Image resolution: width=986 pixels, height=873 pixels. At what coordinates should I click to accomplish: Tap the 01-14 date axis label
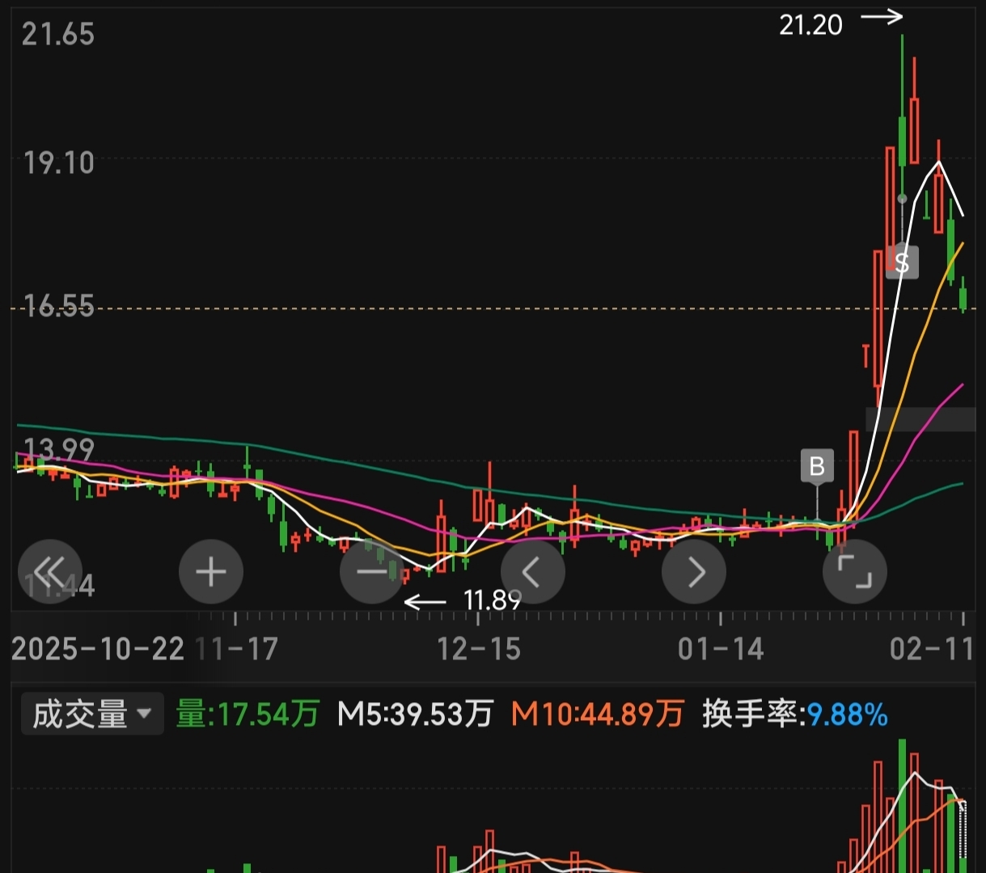click(x=721, y=649)
